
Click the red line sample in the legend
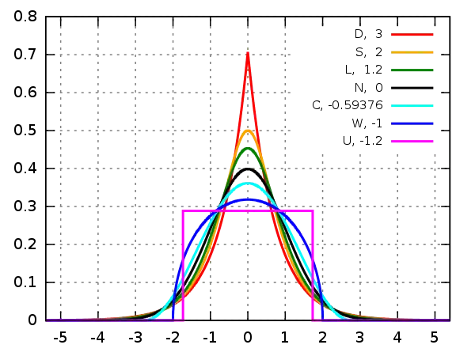[x=411, y=35]
